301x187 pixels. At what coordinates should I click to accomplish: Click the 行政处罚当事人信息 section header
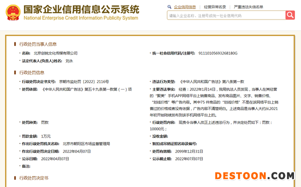(38, 44)
